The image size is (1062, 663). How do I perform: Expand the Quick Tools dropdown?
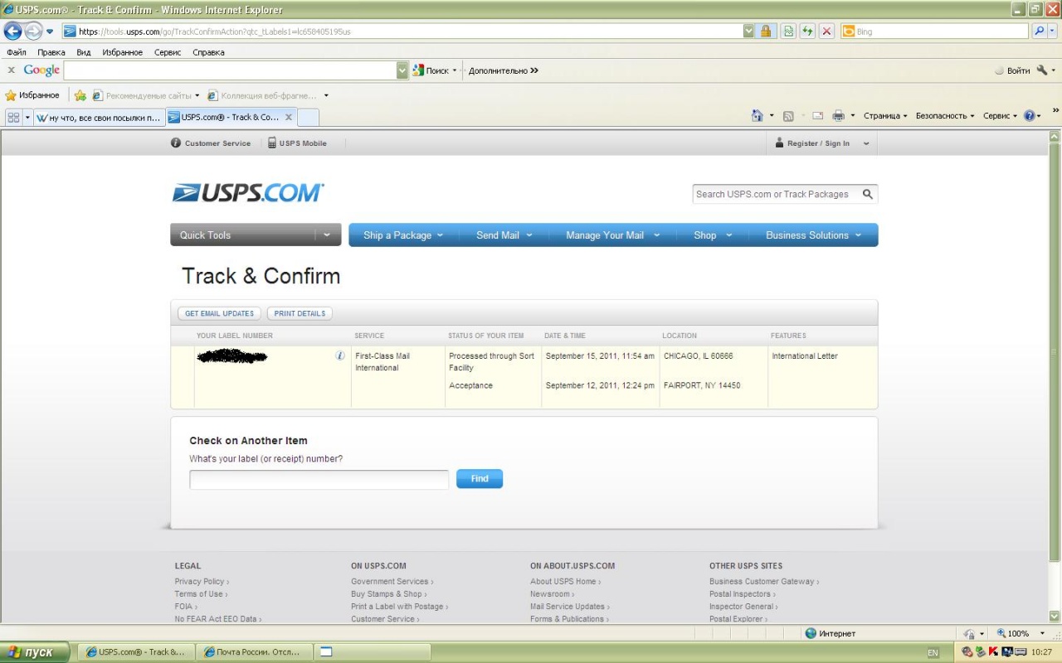(328, 235)
